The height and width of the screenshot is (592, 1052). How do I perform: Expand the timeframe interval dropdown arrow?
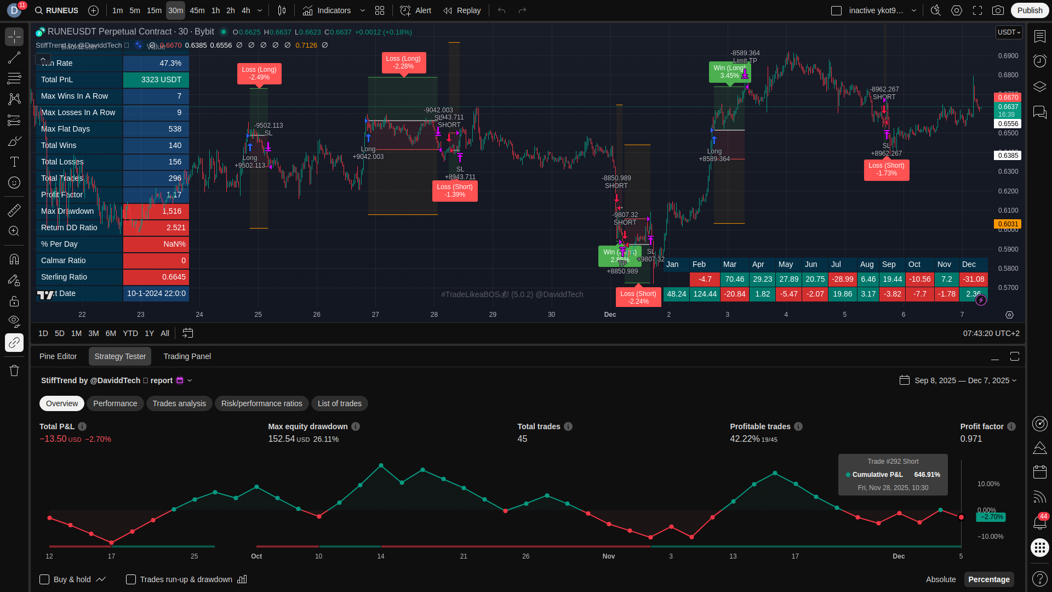point(260,10)
